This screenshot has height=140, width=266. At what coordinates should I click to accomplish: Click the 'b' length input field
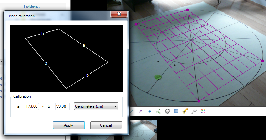pyautogui.click(x=62, y=106)
